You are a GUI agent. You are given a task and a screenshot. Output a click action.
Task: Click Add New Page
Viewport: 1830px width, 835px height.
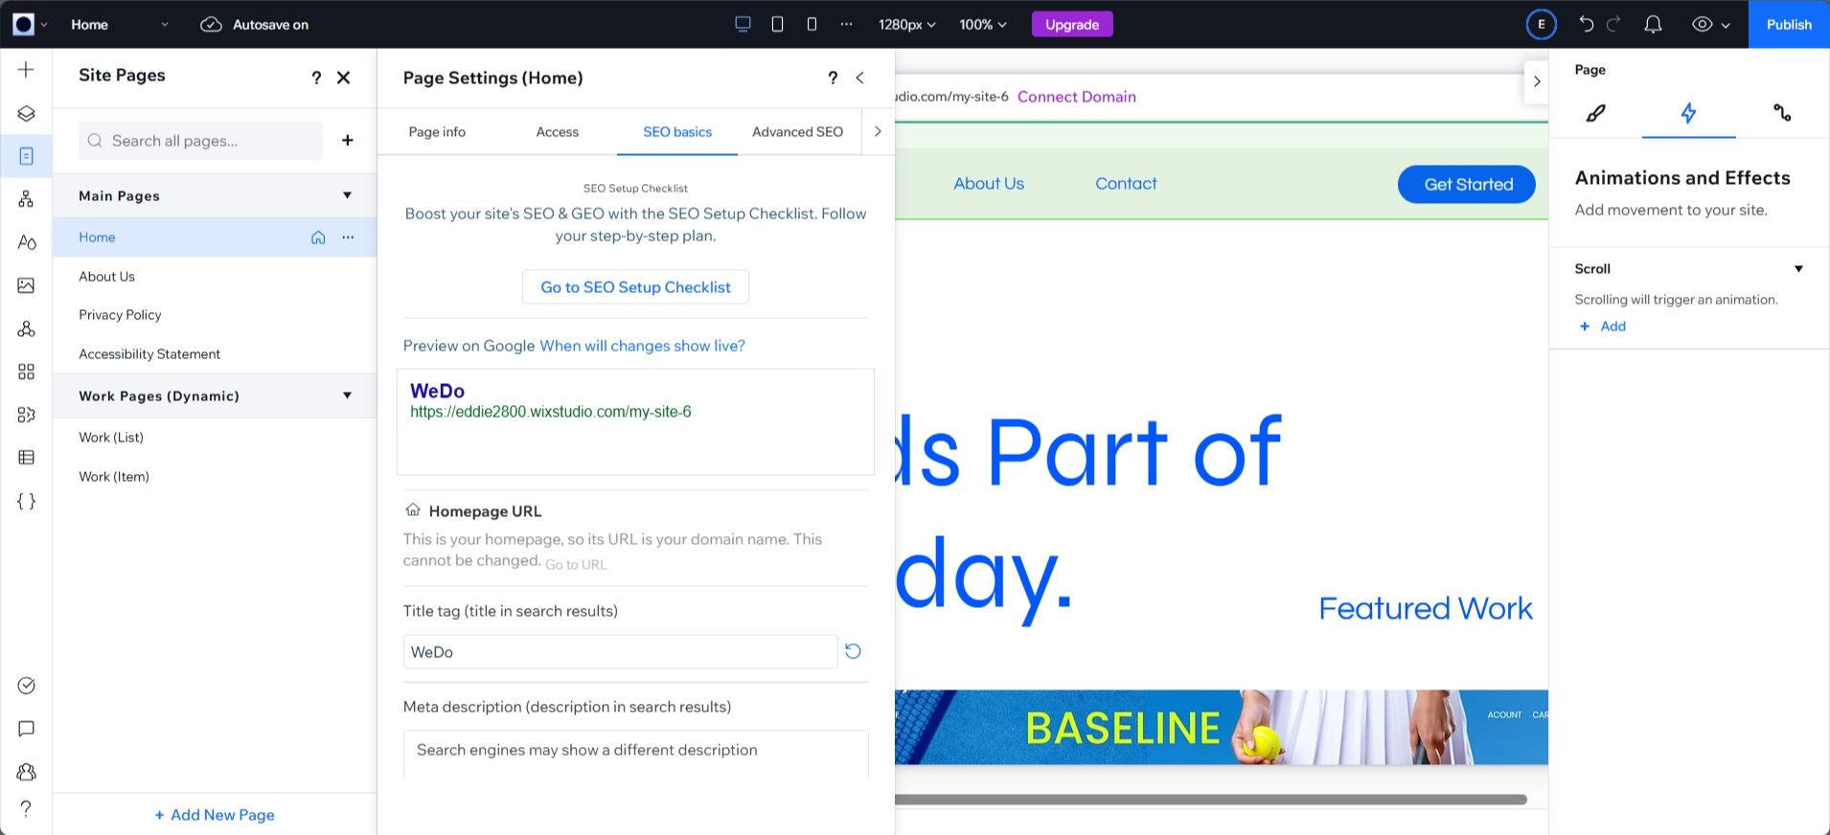(215, 815)
